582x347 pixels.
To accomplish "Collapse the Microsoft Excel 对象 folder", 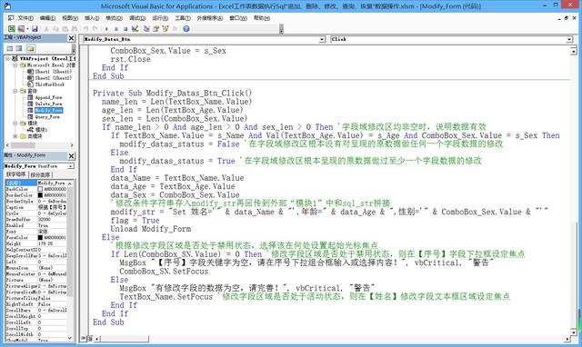I will (15, 64).
